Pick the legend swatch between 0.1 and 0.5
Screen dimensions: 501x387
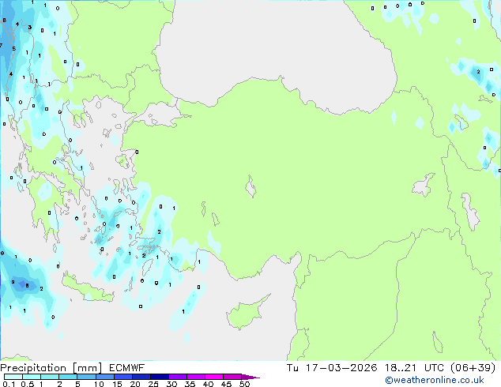13,377
